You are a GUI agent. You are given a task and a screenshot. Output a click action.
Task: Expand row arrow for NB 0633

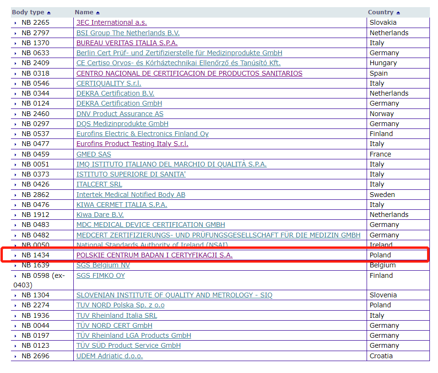15,53
